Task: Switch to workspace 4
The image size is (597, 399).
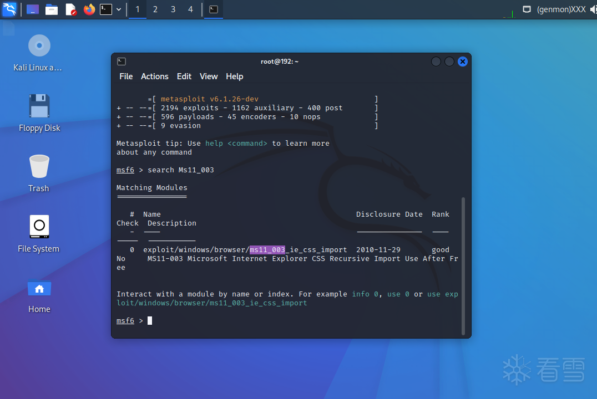Action: point(190,9)
